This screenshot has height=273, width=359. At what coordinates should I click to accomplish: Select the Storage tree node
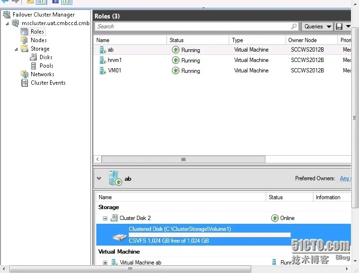click(40, 49)
